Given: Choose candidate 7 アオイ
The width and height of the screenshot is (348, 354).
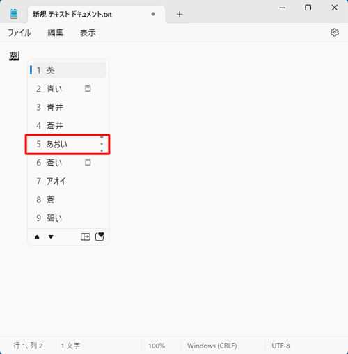Looking at the screenshot, I should click(68, 181).
